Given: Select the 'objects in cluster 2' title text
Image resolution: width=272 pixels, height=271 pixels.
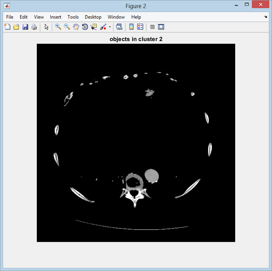Looking at the screenshot, I should (x=136, y=39).
